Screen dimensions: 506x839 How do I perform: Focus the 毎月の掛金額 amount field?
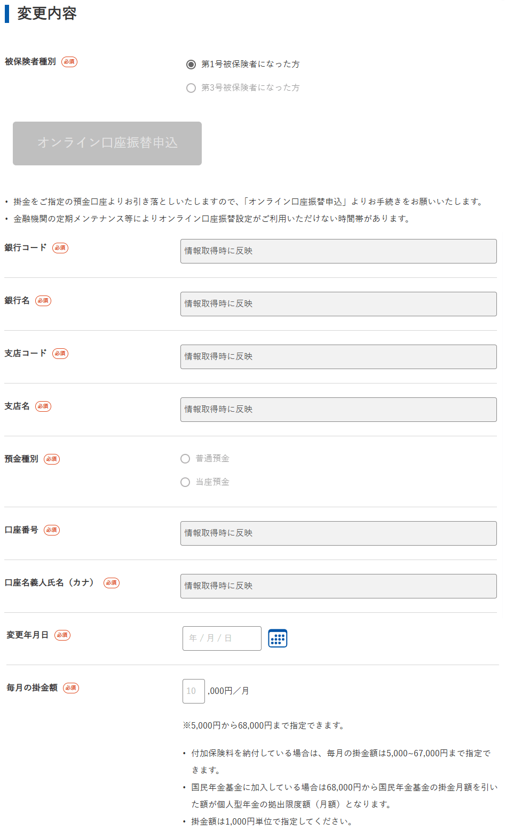(x=193, y=691)
